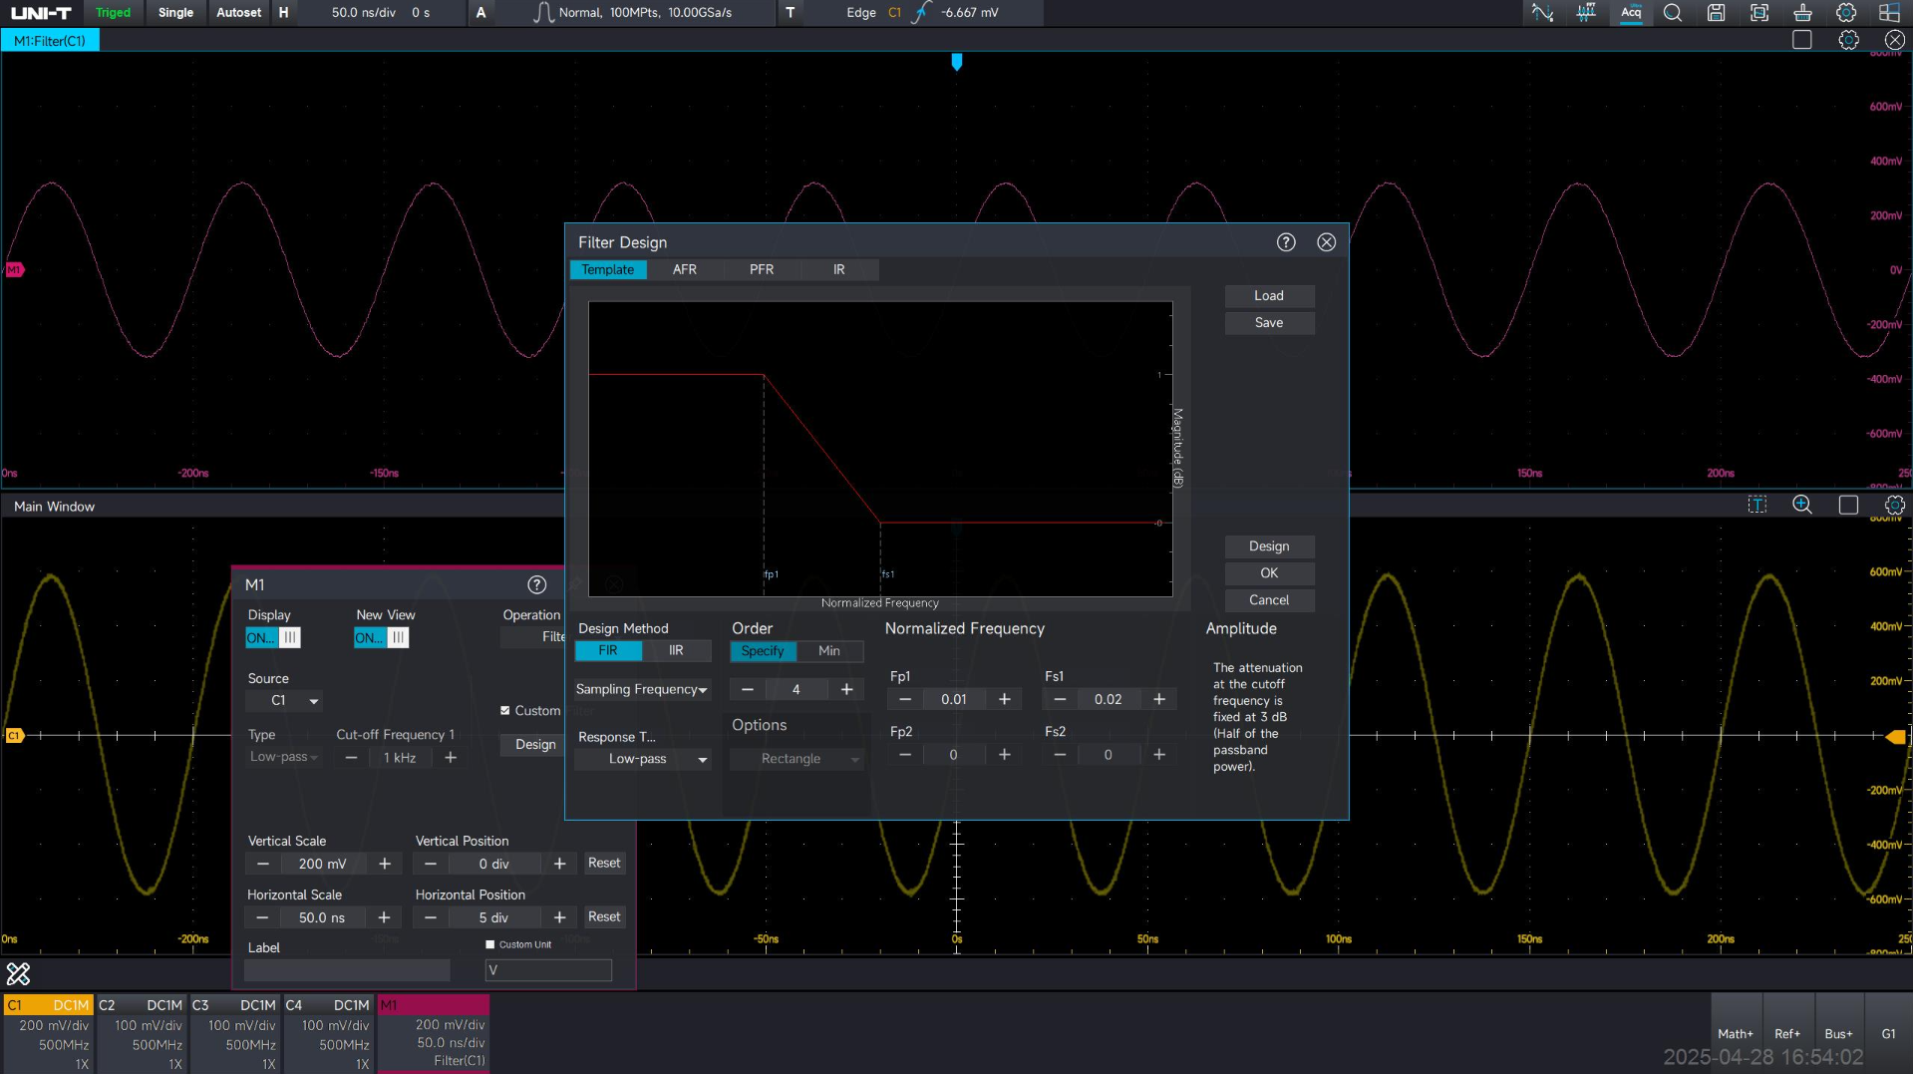Open the Sampling Frequency dropdown
The height and width of the screenshot is (1074, 1913).
[x=641, y=689]
